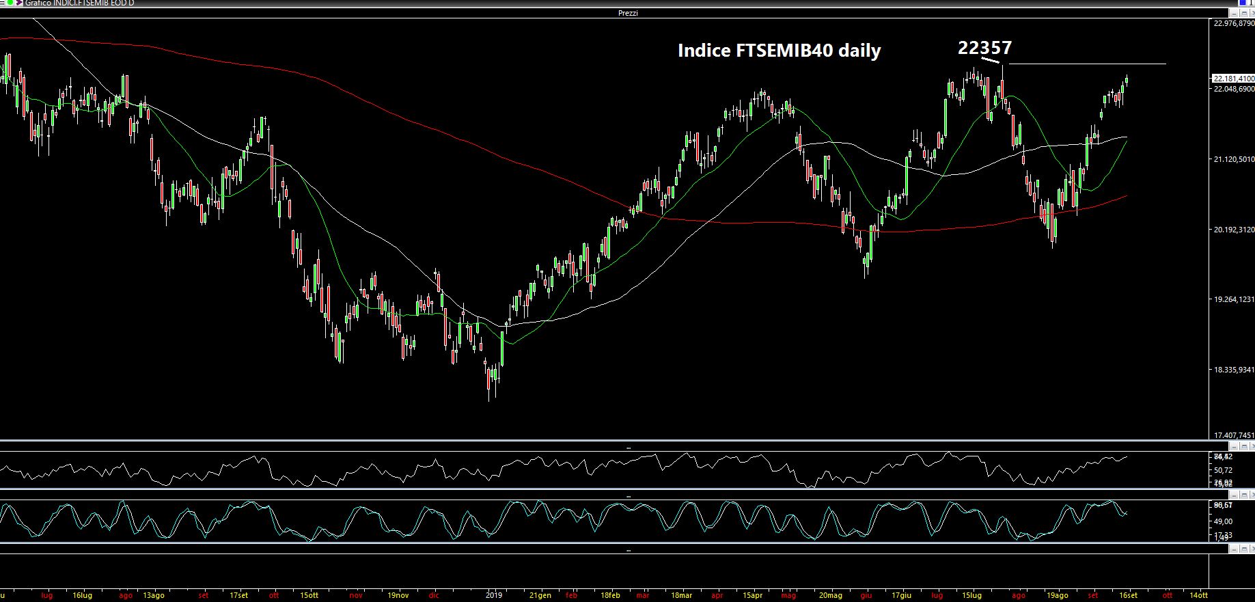Click the 'dic' month label on time axis
The height and width of the screenshot is (602, 1255).
click(x=434, y=595)
